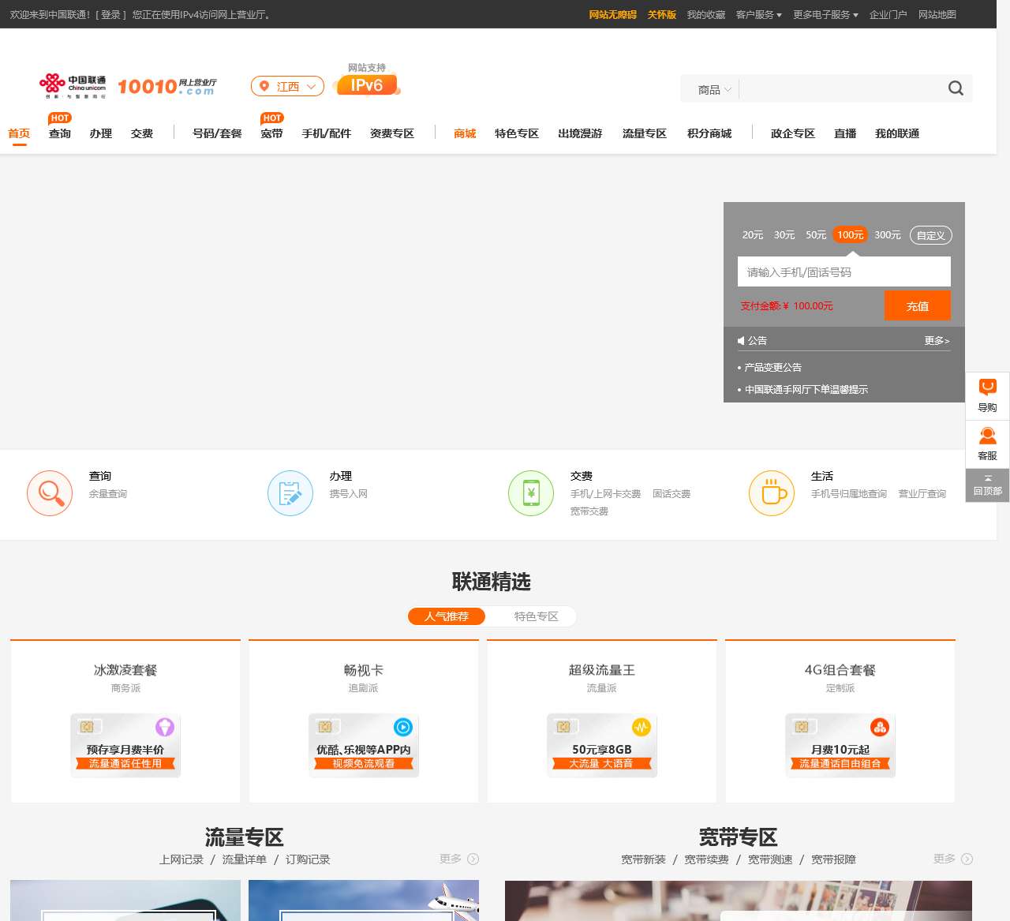Click the 4G组合套餐 SIM card image
The image size is (1010, 921).
[840, 745]
